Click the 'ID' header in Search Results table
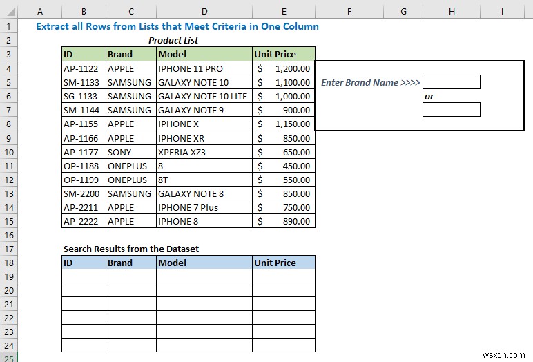This screenshot has height=362, width=533. click(84, 263)
